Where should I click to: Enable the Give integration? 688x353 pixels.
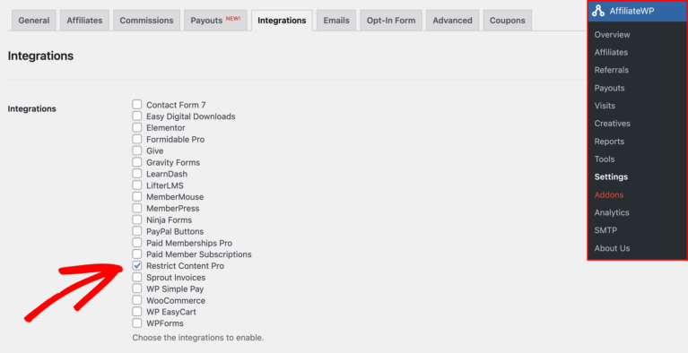[x=137, y=151]
